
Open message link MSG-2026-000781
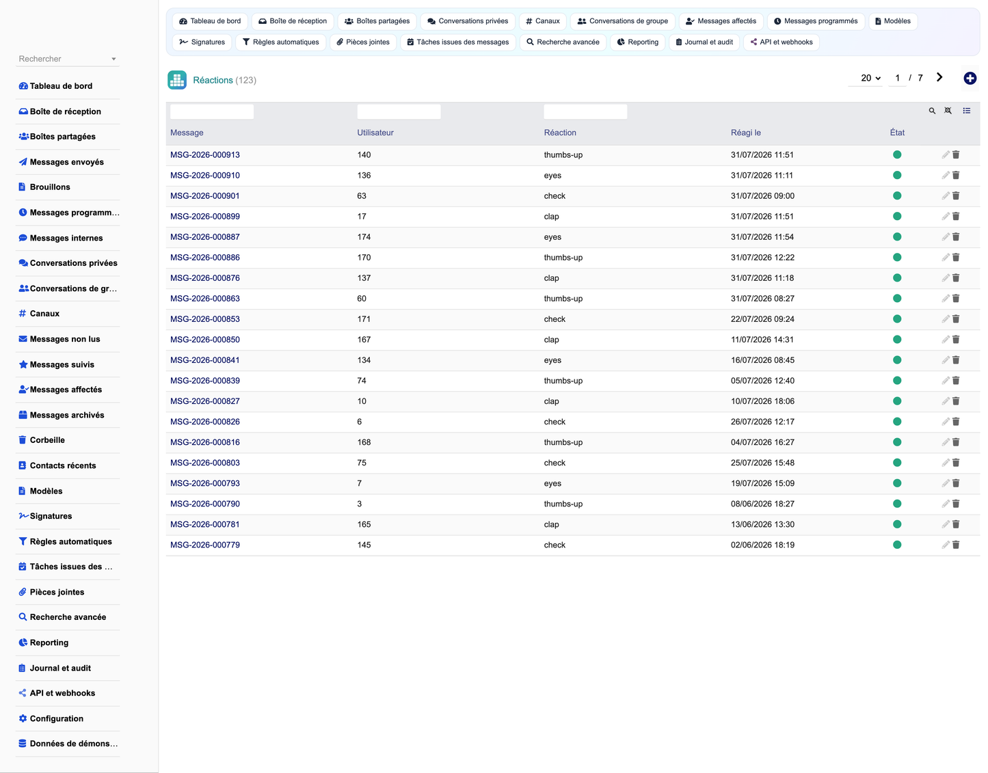click(205, 524)
